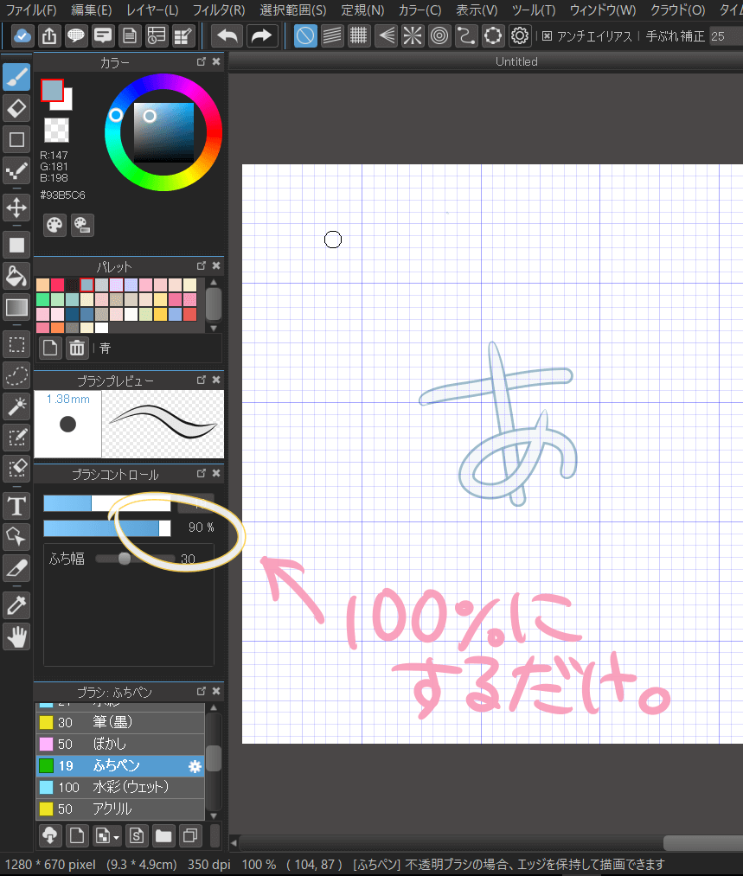This screenshot has height=876, width=743.
Task: Select the ぼかし brush
Action: 120,745
